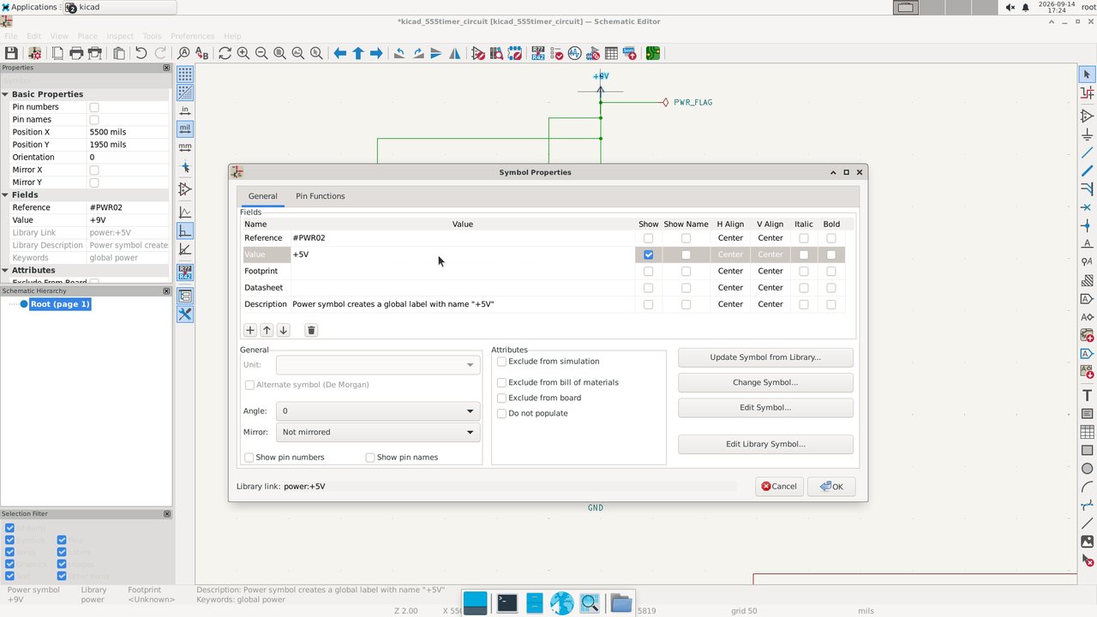Check Exclude from simulation

click(x=501, y=362)
